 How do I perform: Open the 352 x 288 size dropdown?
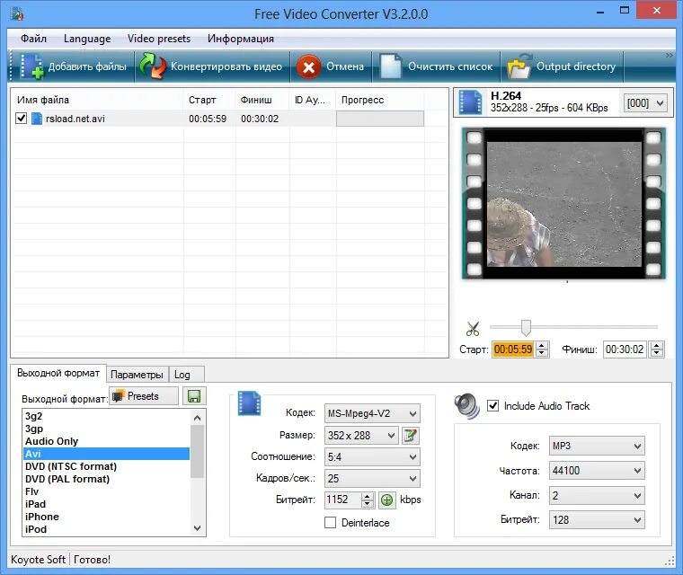(361, 435)
